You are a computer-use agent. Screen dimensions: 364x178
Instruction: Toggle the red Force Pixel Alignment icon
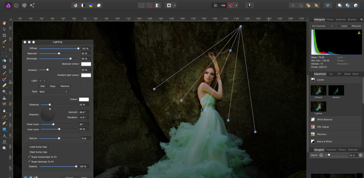coord(223,5)
